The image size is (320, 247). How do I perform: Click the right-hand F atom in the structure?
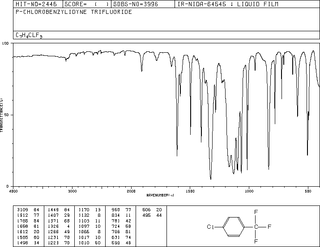point(269,226)
